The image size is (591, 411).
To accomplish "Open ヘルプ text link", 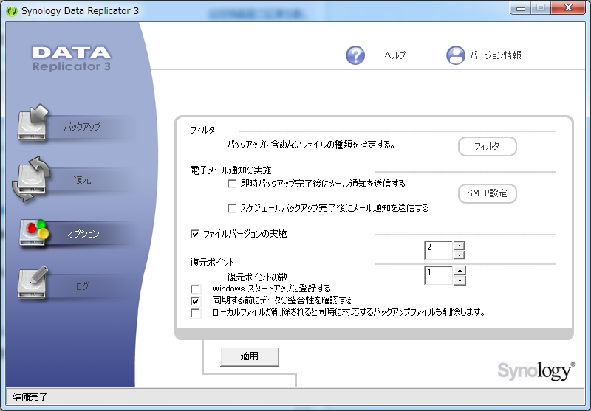I will point(395,55).
